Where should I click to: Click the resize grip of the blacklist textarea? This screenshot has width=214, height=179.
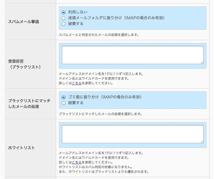pyautogui.click(x=202, y=63)
